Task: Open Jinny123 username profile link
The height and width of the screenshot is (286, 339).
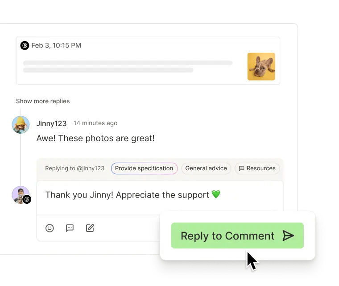Action: [51, 123]
